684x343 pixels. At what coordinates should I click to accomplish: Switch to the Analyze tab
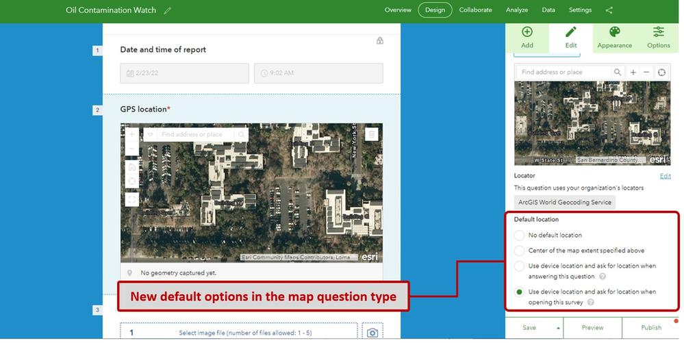click(x=516, y=10)
